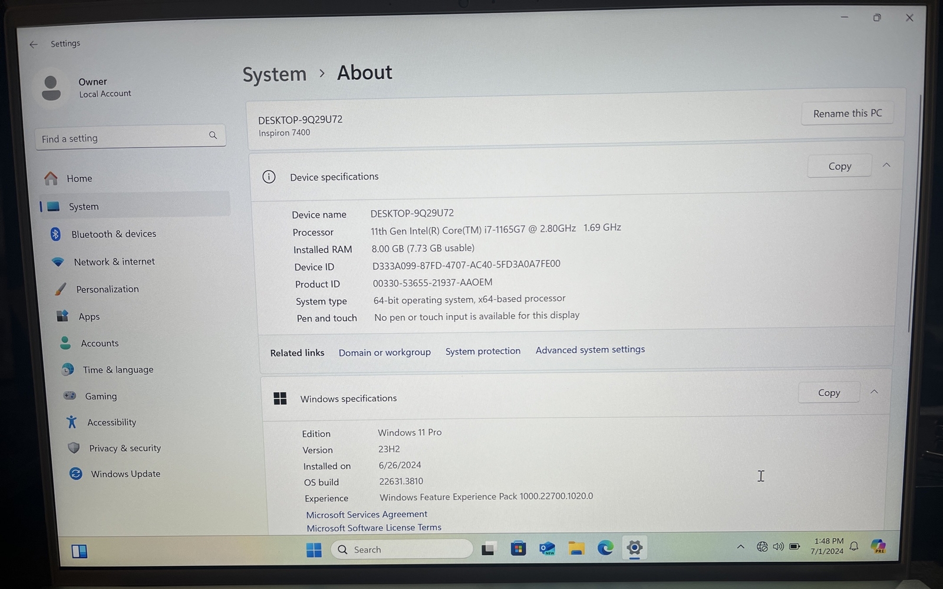Collapse the Windows specifications section

click(x=874, y=392)
